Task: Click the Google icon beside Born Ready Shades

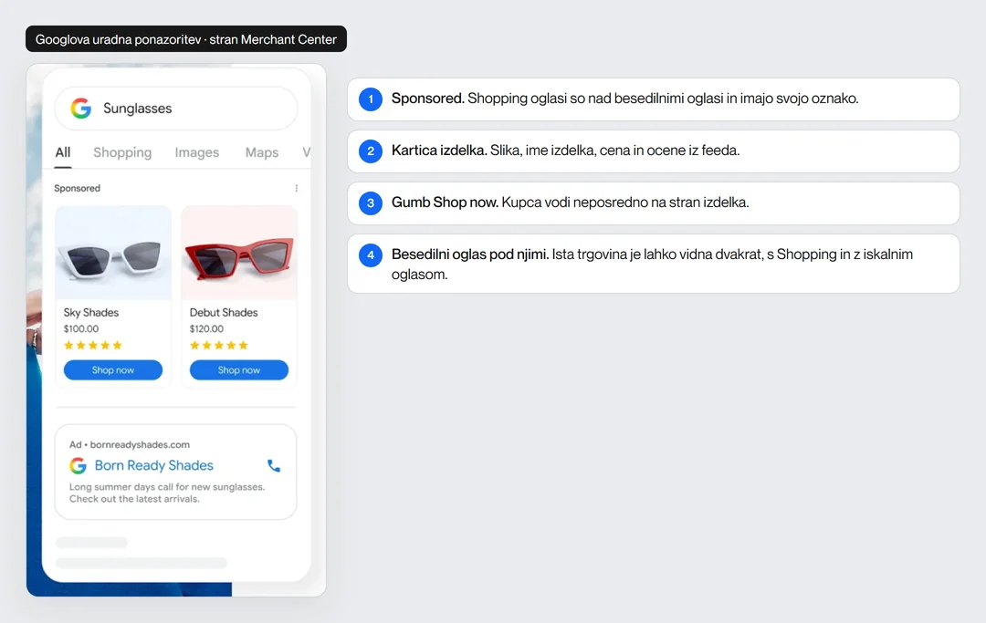Action: [78, 465]
